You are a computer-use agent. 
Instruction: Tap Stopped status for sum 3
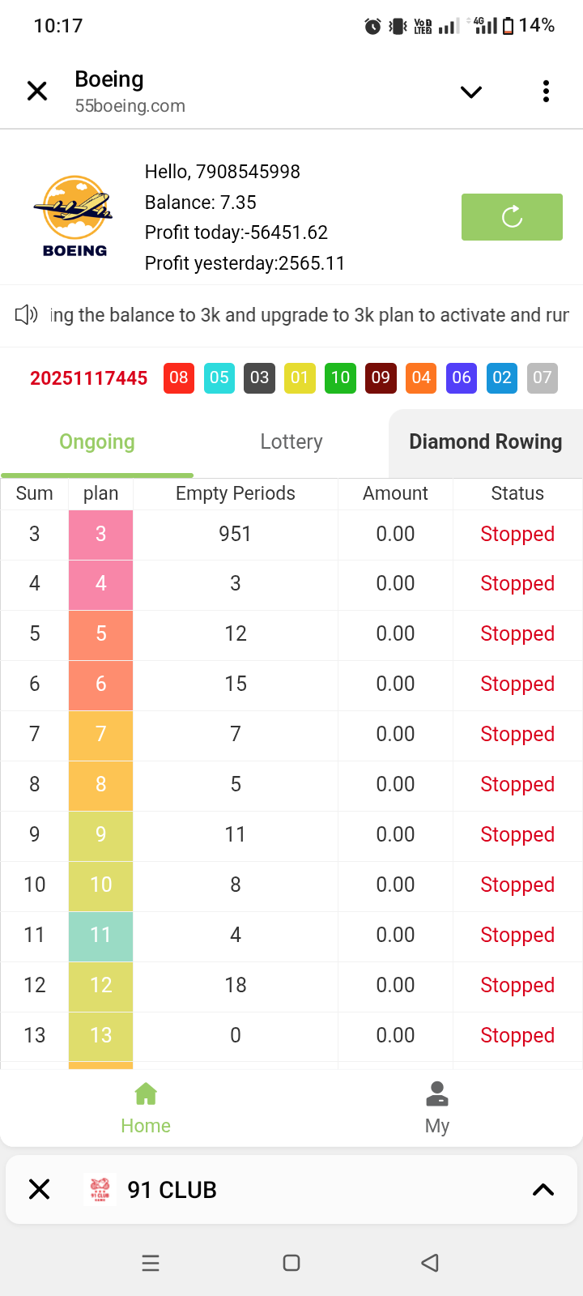click(517, 535)
